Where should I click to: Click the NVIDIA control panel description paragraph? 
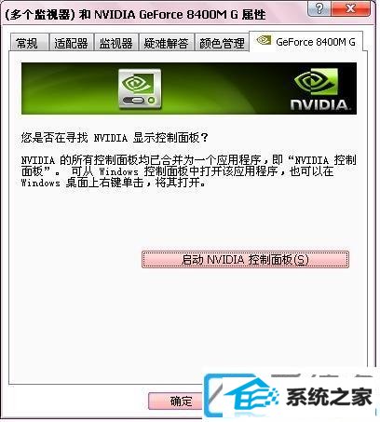pos(188,171)
